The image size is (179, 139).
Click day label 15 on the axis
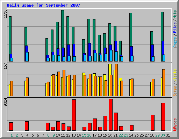(x=84, y=135)
